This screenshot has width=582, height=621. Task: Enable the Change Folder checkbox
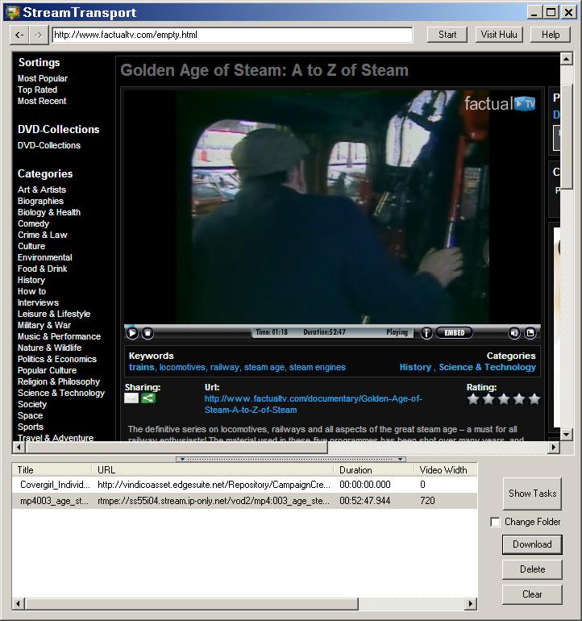pyautogui.click(x=495, y=522)
